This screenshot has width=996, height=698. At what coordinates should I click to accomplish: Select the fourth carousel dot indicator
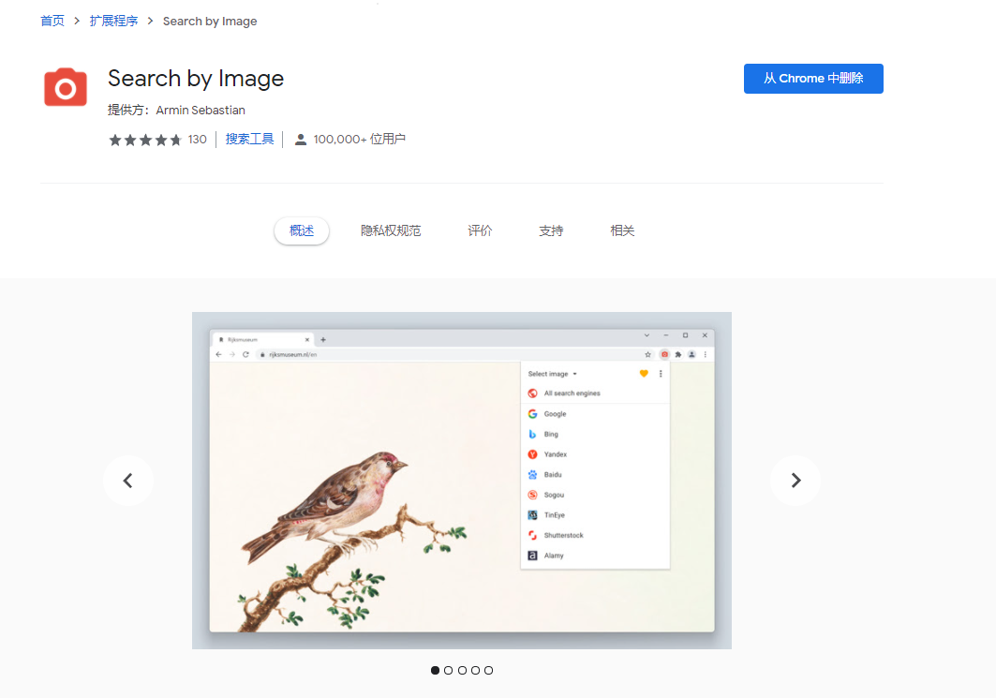pyautogui.click(x=475, y=670)
